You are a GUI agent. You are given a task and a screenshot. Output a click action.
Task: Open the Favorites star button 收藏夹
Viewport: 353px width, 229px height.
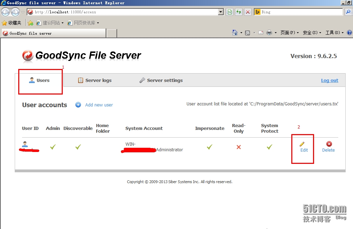click(x=12, y=23)
